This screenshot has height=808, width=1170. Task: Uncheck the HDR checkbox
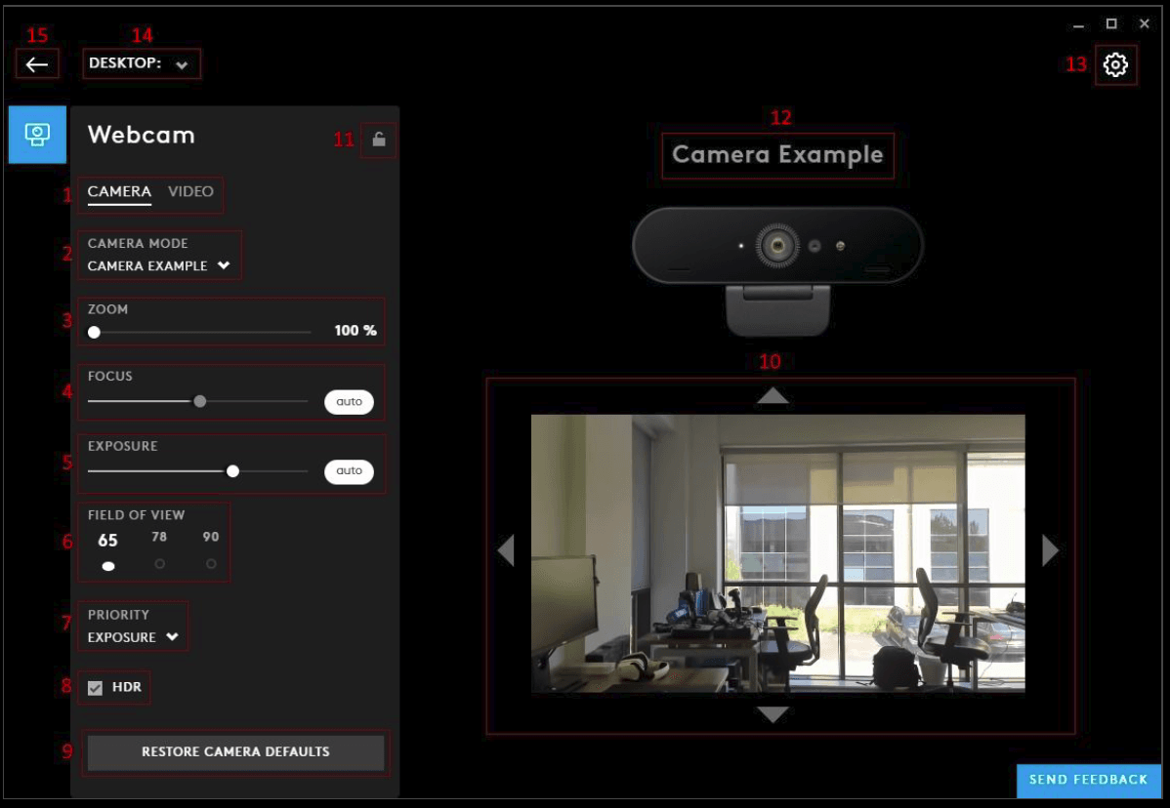click(95, 688)
